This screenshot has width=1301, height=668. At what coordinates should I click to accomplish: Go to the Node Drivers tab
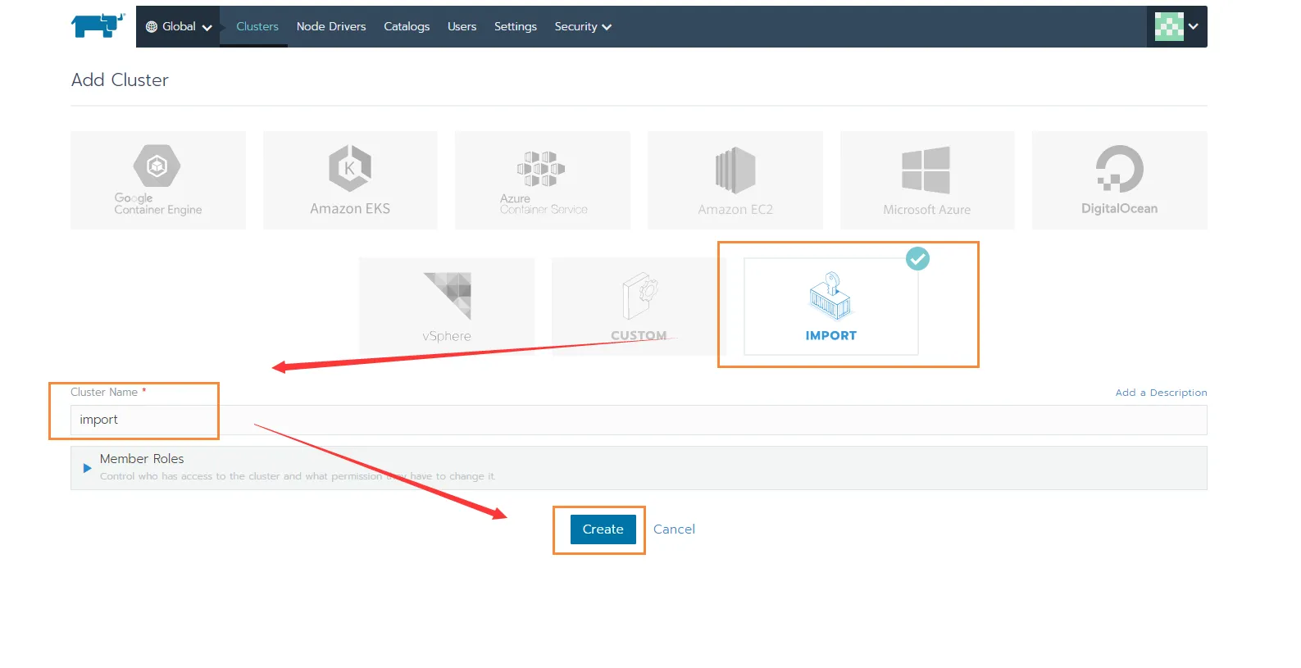[331, 26]
